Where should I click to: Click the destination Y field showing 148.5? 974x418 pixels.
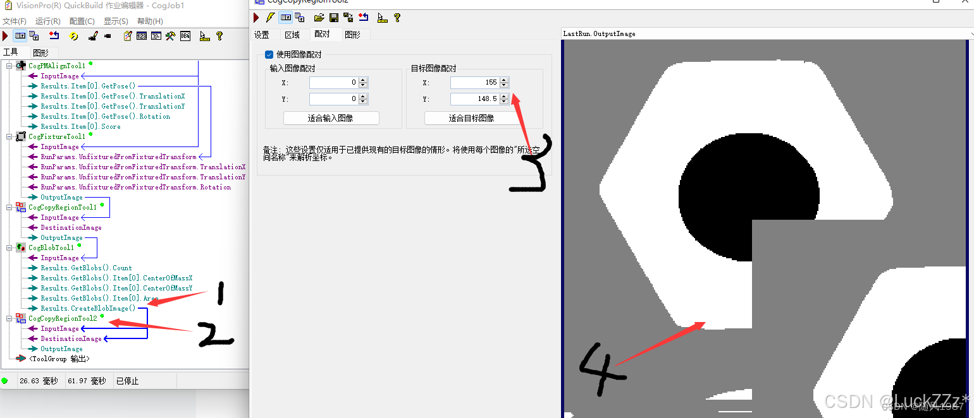pos(475,99)
